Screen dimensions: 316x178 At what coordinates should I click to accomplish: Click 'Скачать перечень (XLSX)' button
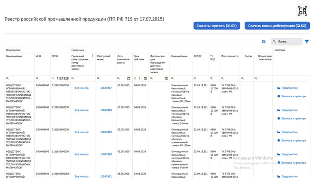click(x=216, y=26)
